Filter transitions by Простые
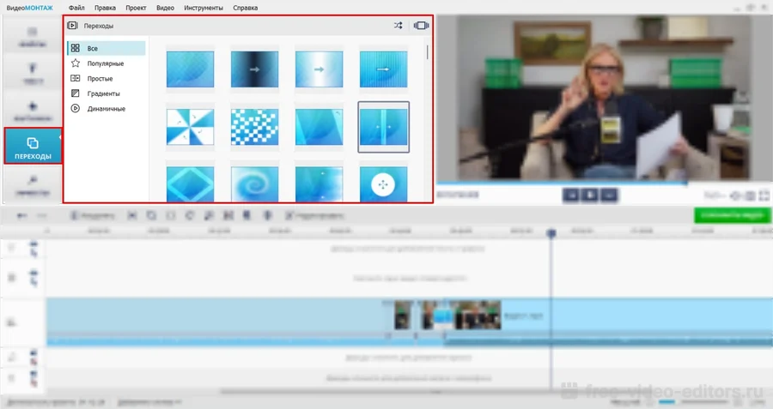The height and width of the screenshot is (409, 773). click(100, 78)
